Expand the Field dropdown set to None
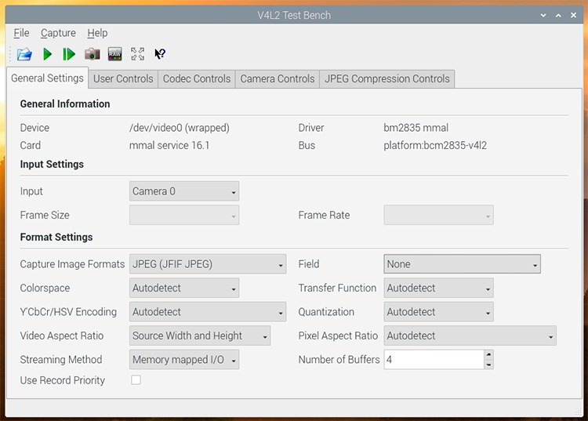This screenshot has height=421, width=588. [462, 264]
